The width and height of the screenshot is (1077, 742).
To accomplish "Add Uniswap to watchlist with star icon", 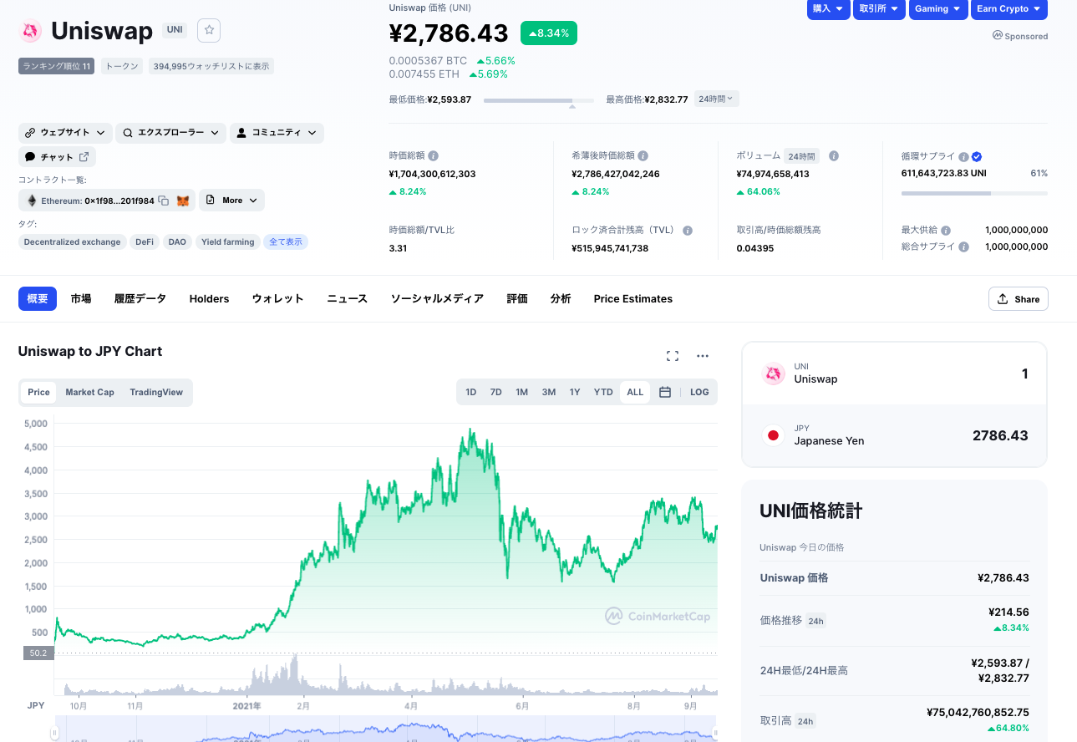I will click(209, 31).
